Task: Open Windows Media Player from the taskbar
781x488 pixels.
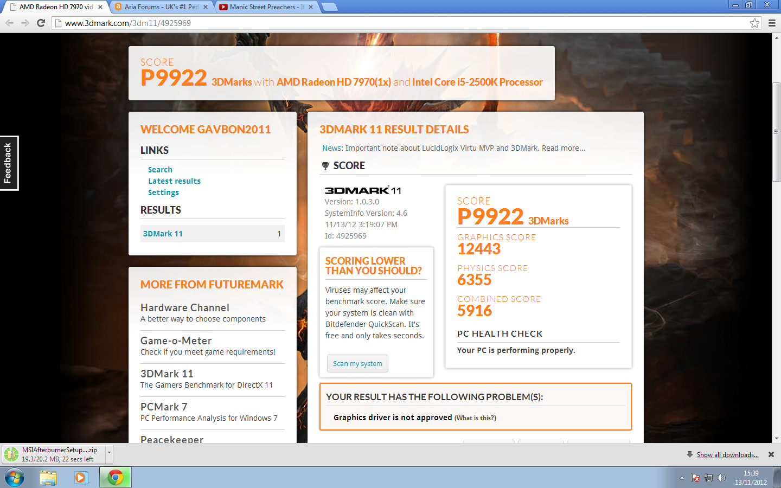Action: click(81, 478)
